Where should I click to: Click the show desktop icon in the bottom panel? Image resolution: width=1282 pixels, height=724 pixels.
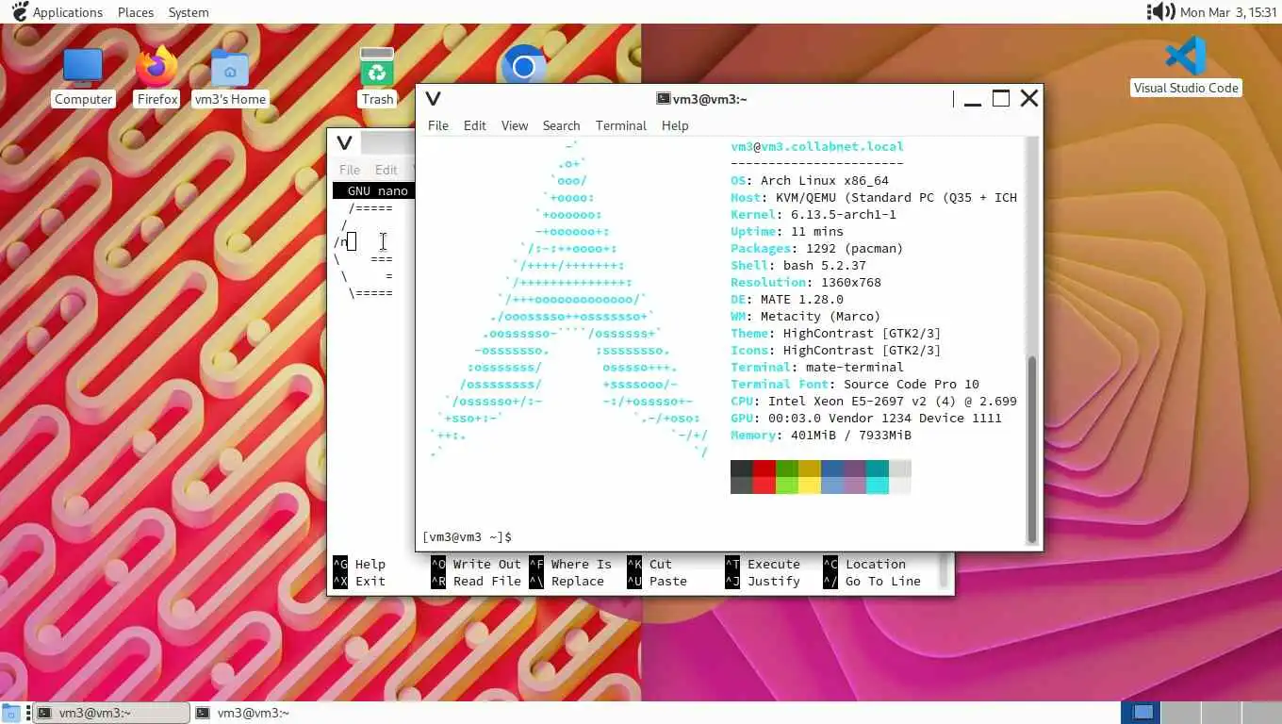(10, 713)
